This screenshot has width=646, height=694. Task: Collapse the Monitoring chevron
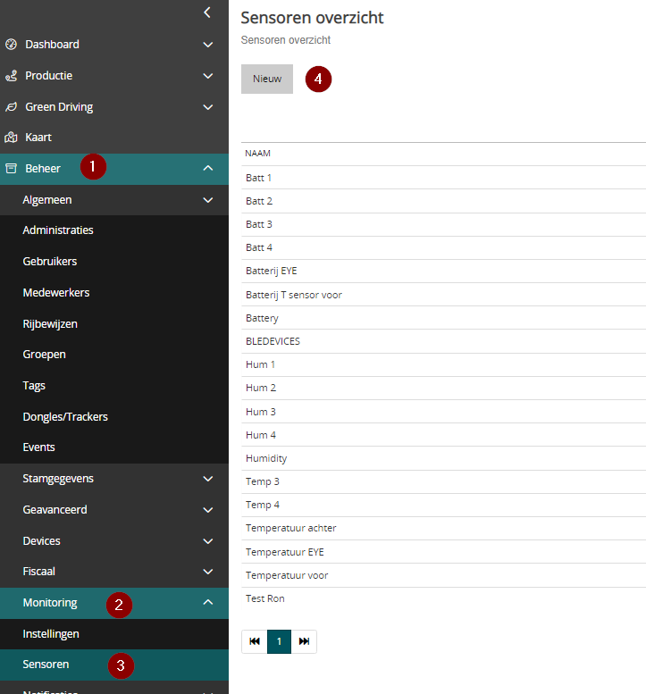coord(207,602)
